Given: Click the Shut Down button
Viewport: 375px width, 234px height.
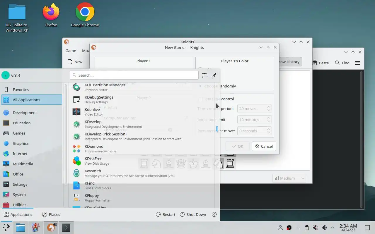Looking at the screenshot, I should (193, 214).
